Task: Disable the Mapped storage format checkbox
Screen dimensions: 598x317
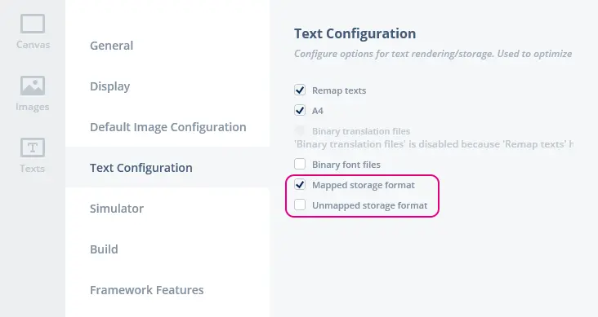Action: 300,184
